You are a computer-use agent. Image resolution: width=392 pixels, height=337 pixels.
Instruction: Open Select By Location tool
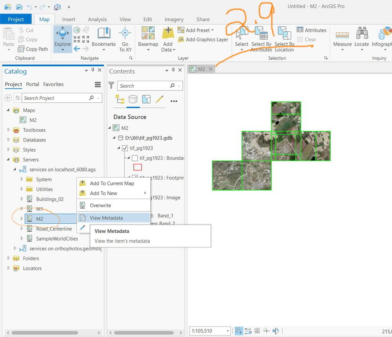click(284, 40)
